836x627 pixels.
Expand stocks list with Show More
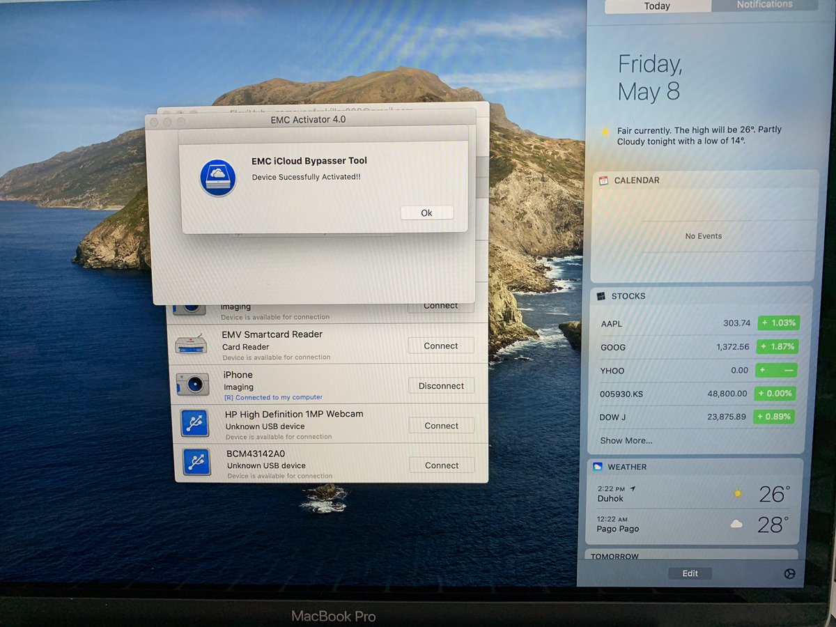pyautogui.click(x=626, y=440)
